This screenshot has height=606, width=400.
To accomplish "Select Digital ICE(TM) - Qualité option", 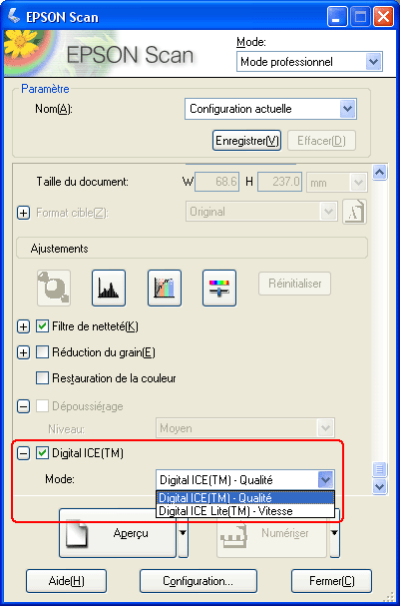I will coord(245,498).
